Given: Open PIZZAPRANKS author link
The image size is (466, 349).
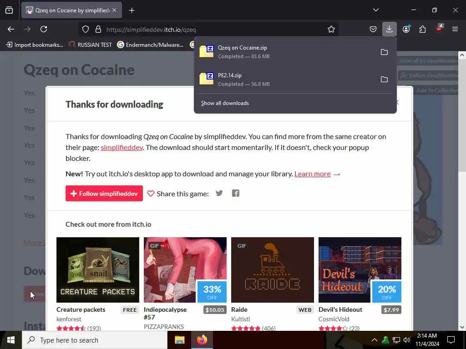Looking at the screenshot, I should pos(164,327).
